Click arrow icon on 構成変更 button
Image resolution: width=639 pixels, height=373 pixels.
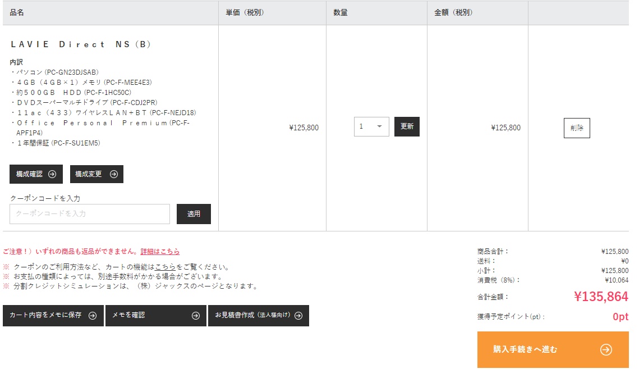(x=114, y=174)
